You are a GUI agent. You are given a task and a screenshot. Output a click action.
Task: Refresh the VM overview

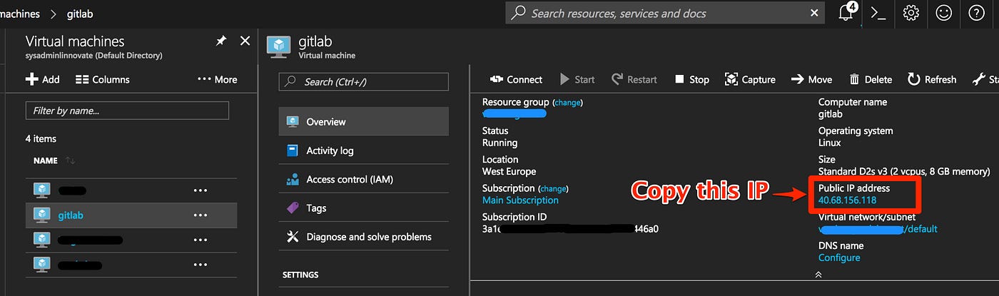point(932,79)
